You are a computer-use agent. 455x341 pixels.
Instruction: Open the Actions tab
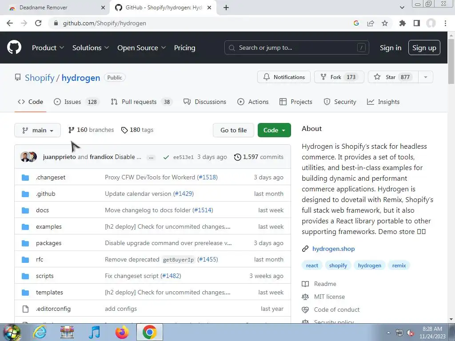tap(253, 102)
